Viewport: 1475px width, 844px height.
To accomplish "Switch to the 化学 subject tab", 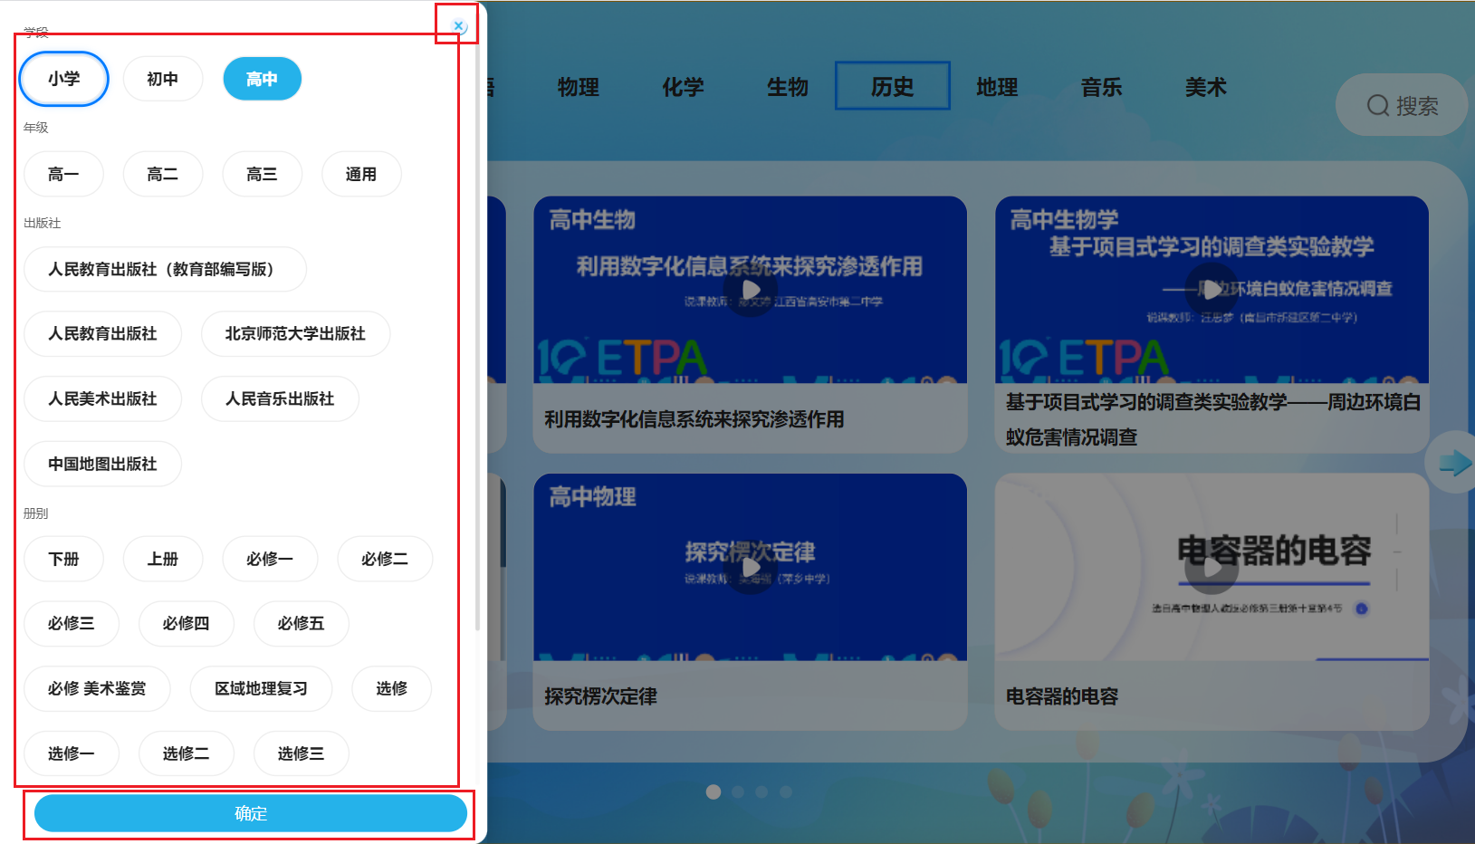I will coord(683,87).
